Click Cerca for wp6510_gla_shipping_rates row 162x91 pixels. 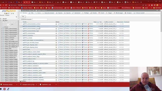click(73, 45)
